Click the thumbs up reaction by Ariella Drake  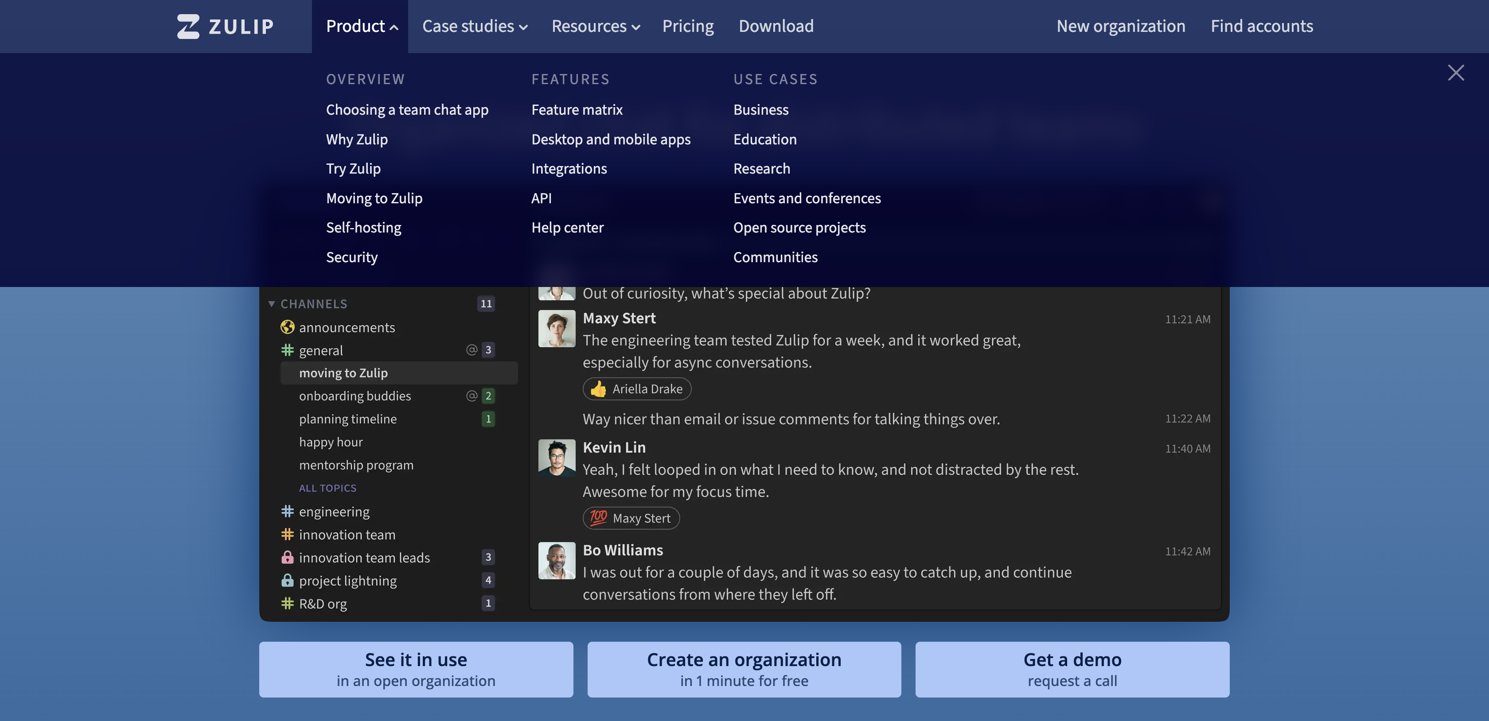(636, 389)
